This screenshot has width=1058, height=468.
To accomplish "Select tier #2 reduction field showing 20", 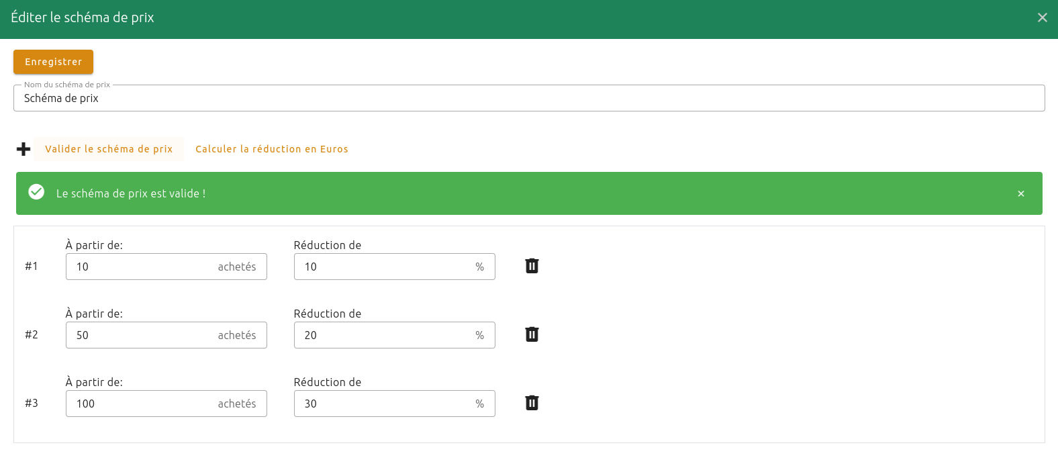I will click(x=383, y=335).
